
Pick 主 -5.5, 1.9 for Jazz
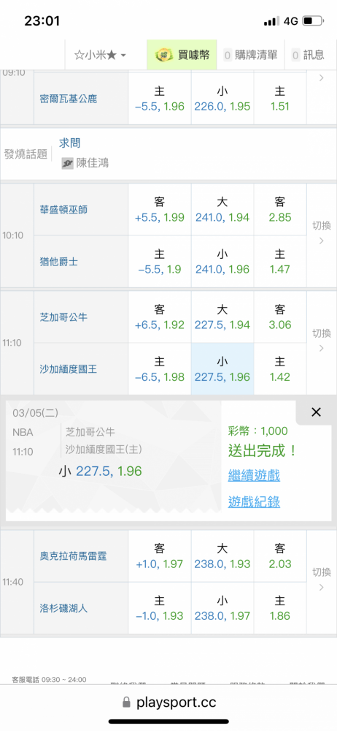click(160, 262)
